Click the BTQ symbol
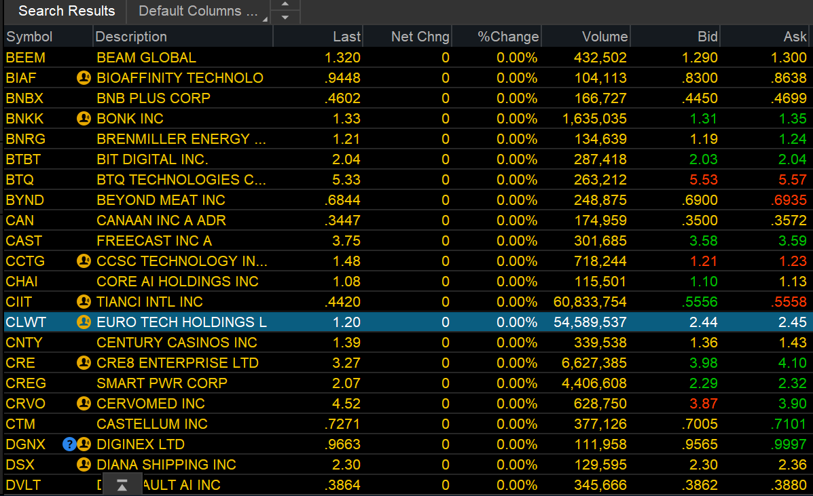Viewport: 813px width, 496px height. 20,180
